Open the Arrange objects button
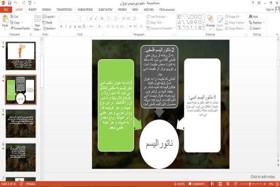Viewport: 280px width, 187px height. [210, 22]
